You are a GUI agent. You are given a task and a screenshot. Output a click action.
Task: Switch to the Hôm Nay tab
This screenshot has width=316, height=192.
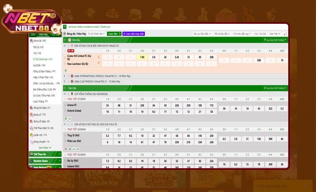[x=43, y=35]
